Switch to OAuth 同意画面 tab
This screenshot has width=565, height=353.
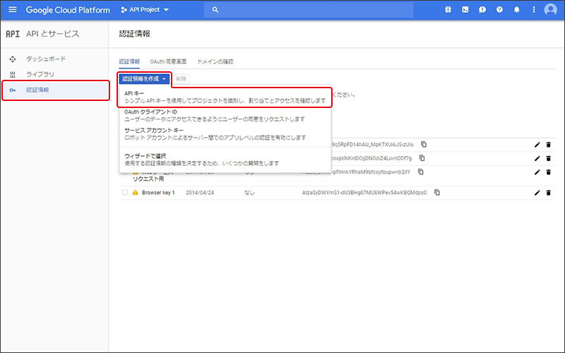(168, 61)
